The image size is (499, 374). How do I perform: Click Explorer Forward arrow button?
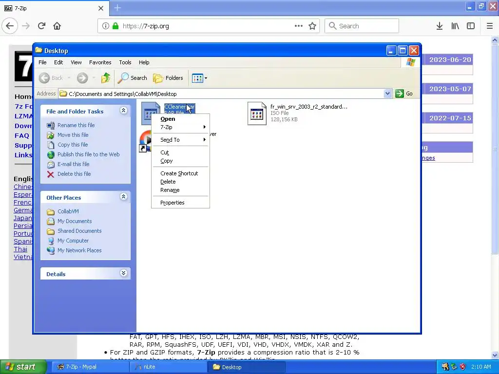tap(82, 78)
